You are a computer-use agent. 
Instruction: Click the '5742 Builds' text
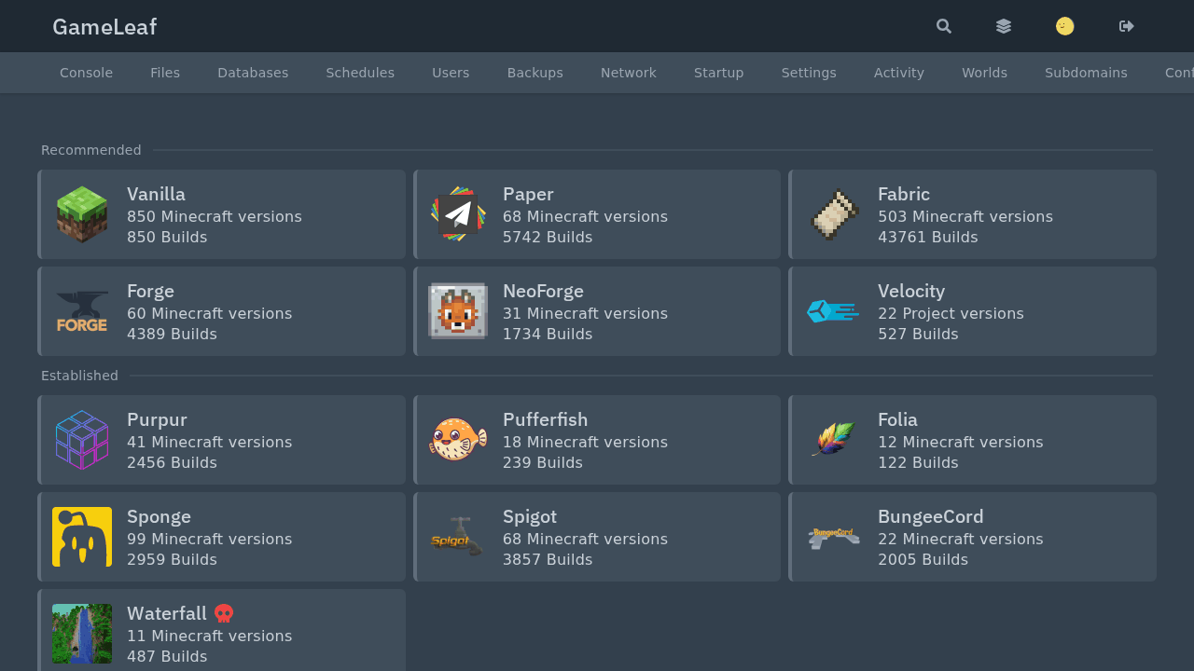[x=548, y=237]
